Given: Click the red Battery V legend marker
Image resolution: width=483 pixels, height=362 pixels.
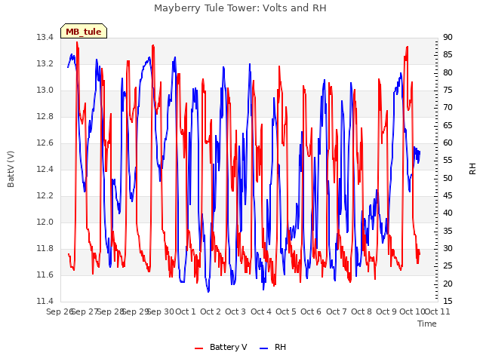Looking at the screenshot, I should 199,348.
